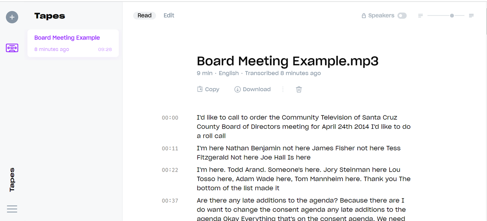Click the plus icon to add a tape
This screenshot has height=221, width=487.
[12, 17]
